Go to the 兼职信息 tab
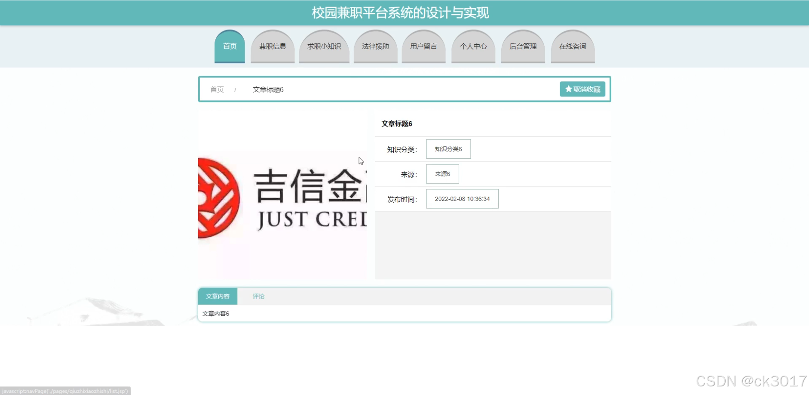This screenshot has height=395, width=809. (x=273, y=46)
